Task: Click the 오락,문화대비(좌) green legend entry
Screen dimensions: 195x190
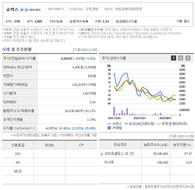Action: (x=172, y=124)
